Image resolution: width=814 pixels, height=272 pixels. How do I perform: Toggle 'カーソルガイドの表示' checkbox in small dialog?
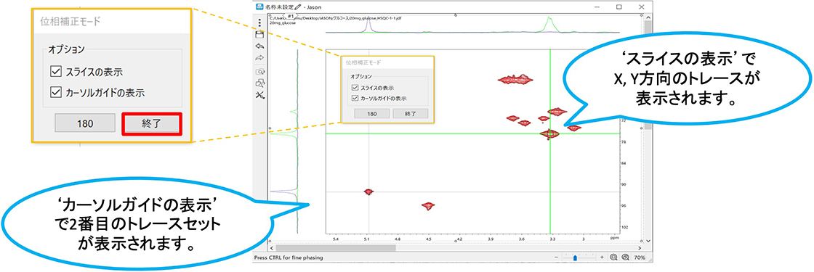pyautogui.click(x=355, y=98)
